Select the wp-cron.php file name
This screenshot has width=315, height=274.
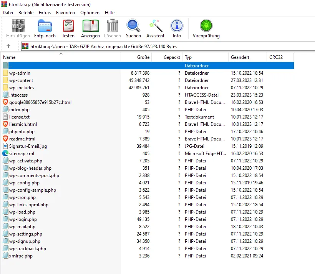click(x=22, y=197)
